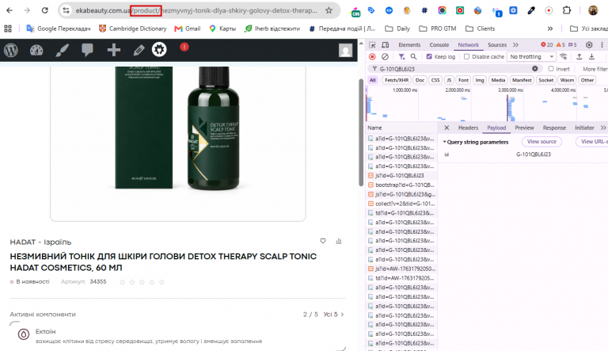
Task: Click HADAT - Ізраїль brand link
Action: pyautogui.click(x=40, y=242)
